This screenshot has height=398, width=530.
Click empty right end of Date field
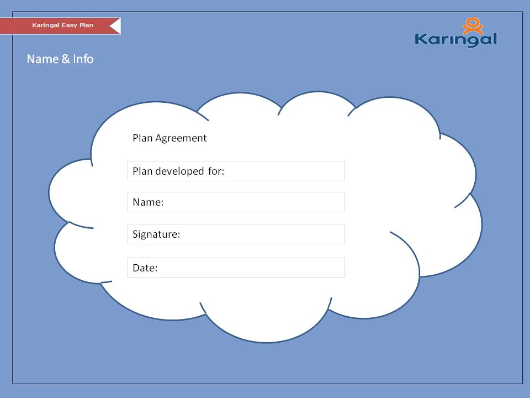click(326, 268)
